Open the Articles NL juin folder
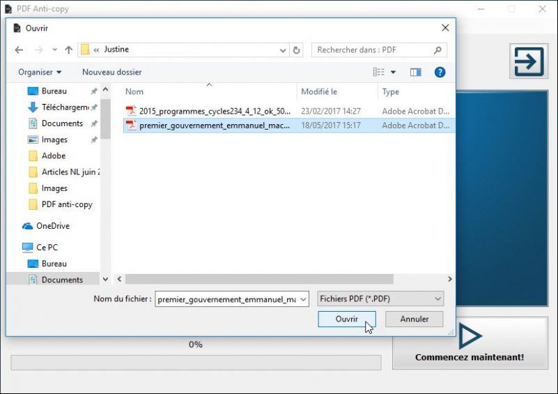558x394 pixels. tap(63, 172)
